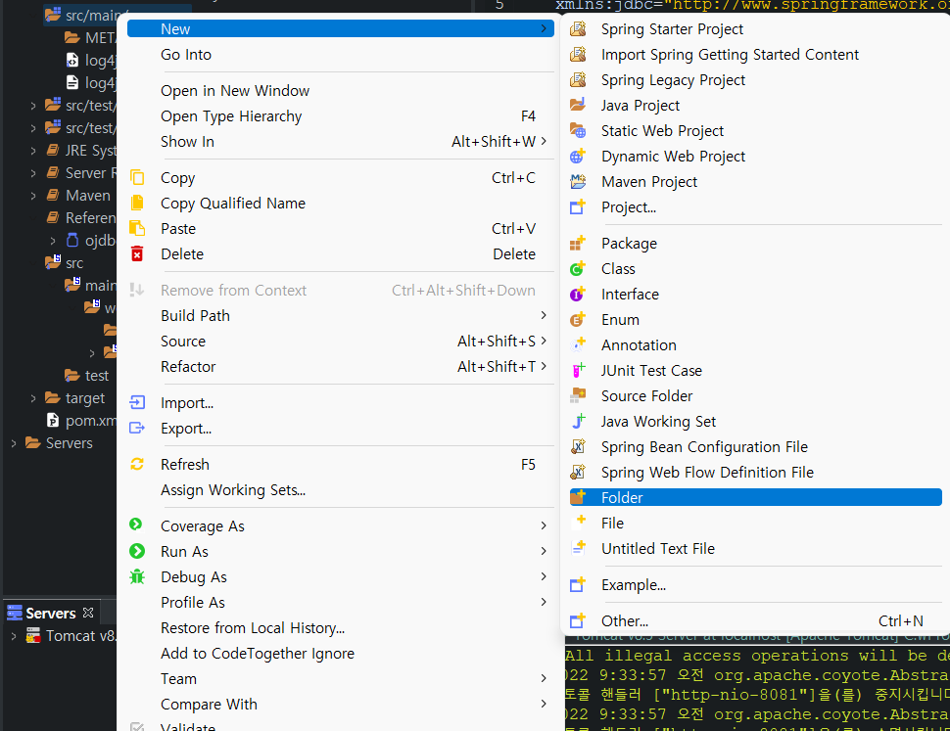
Task: Expand the Build Path submenu arrow
Action: pyautogui.click(x=544, y=315)
